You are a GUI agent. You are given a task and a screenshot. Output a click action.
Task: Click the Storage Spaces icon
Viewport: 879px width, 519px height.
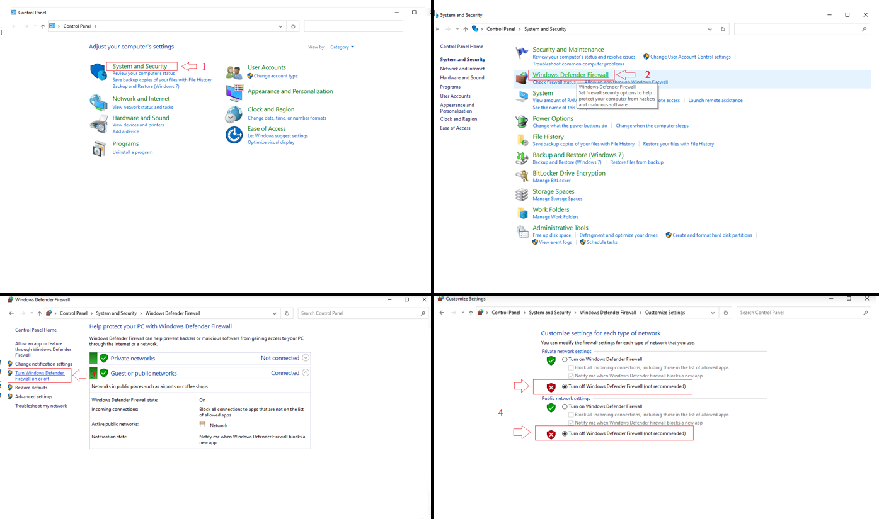[522, 194]
